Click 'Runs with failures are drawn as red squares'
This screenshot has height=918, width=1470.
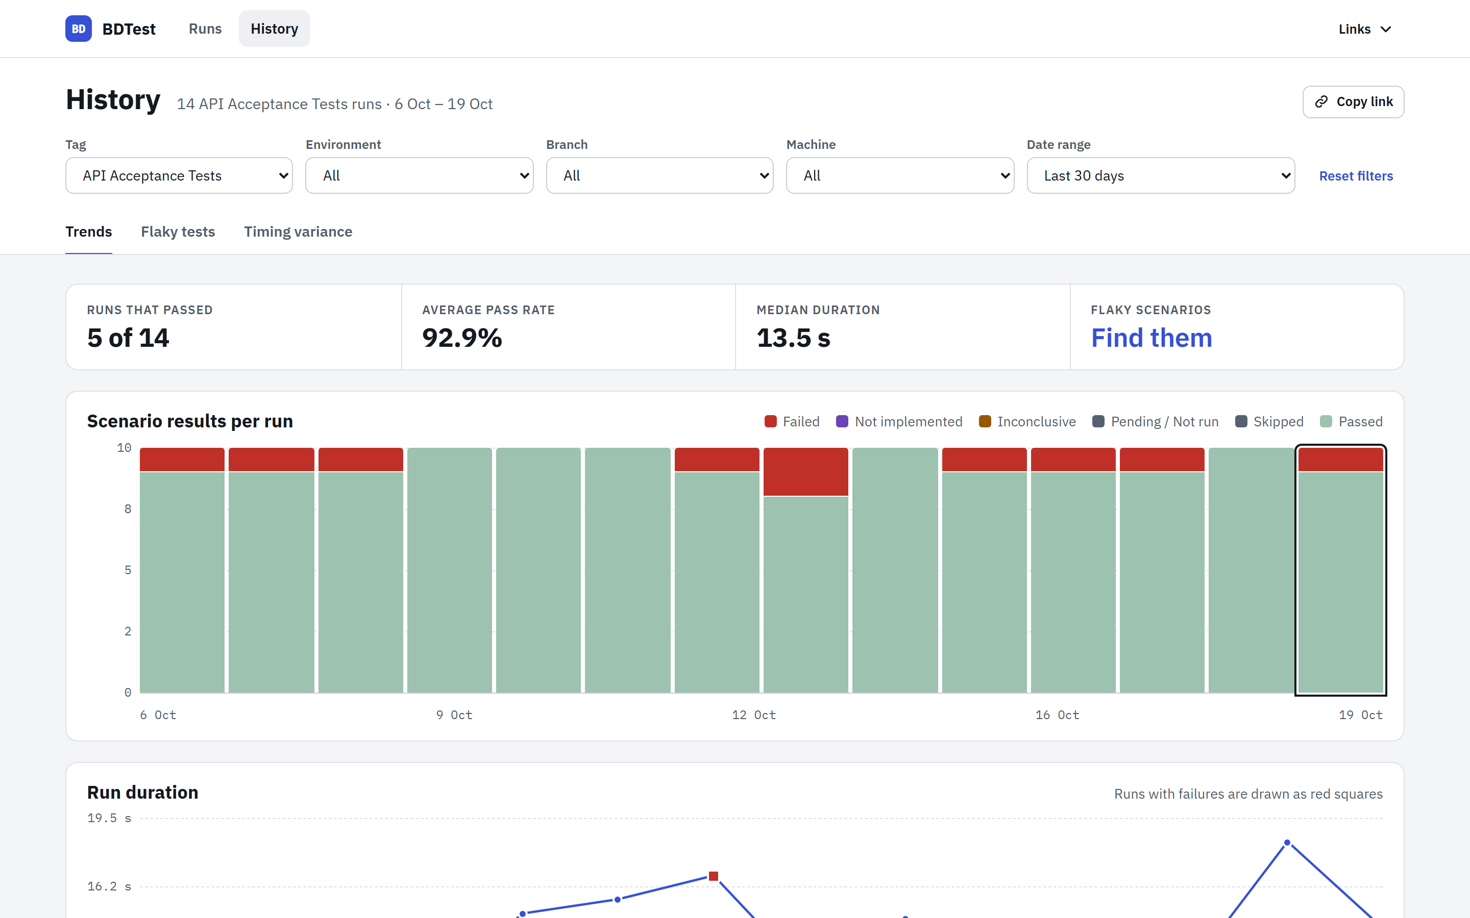click(1248, 794)
